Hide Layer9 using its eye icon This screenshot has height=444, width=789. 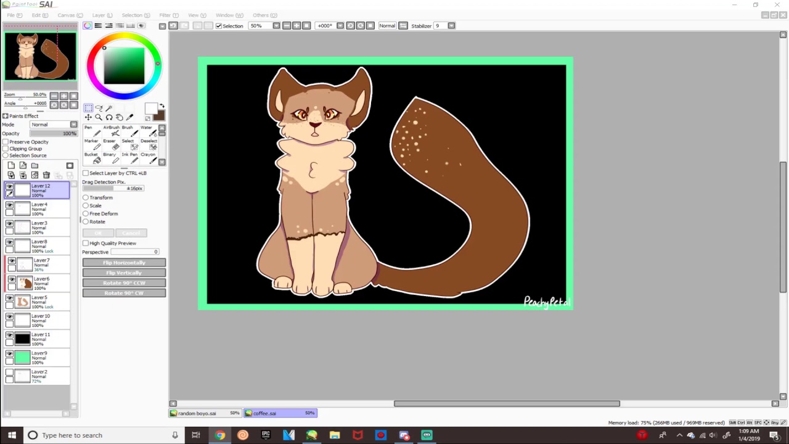pos(9,353)
